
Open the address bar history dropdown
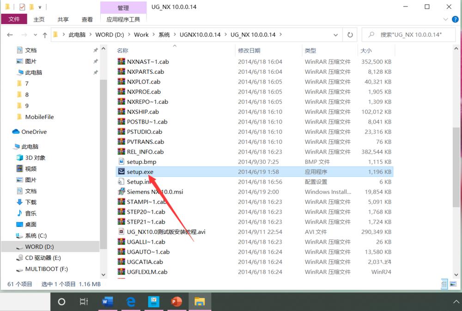[x=336, y=35]
